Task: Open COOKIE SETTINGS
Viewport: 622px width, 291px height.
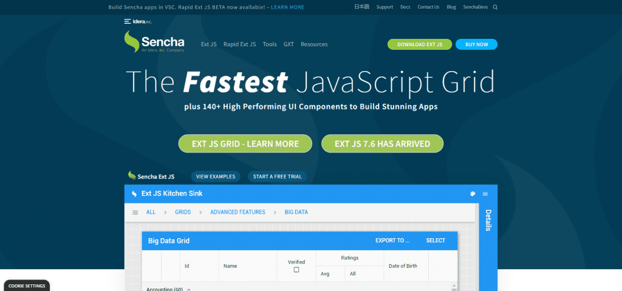Action: 27,286
